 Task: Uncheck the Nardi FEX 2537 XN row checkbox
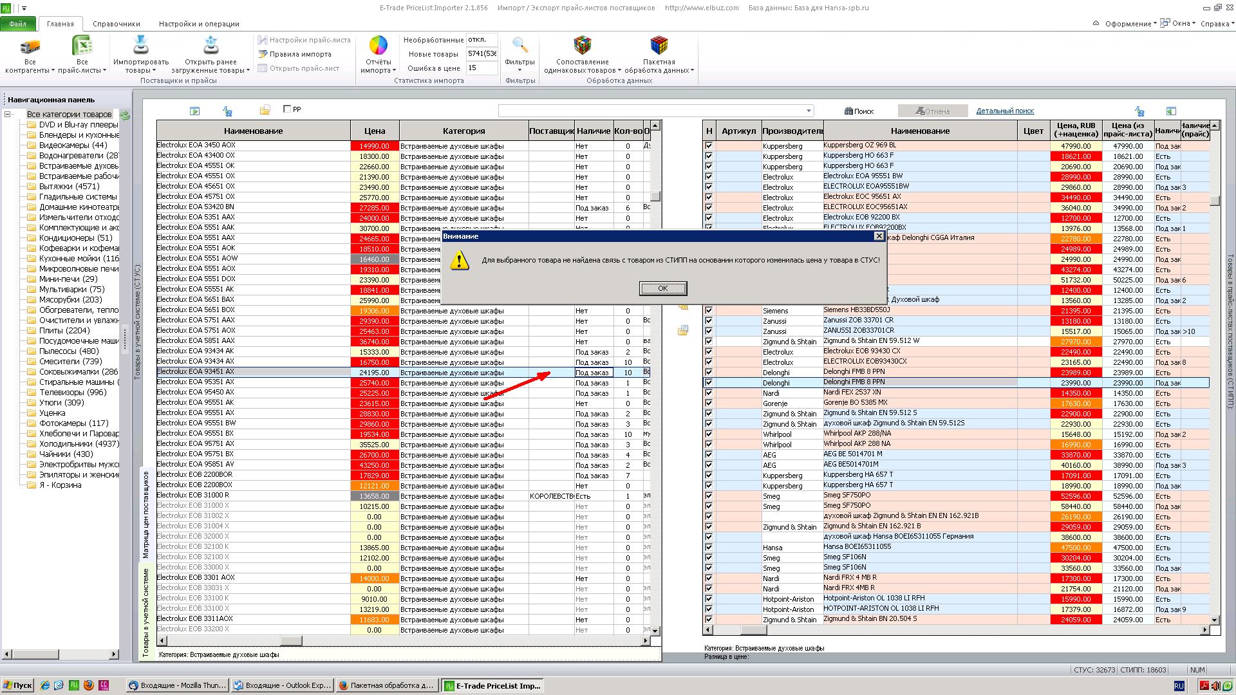coord(709,393)
